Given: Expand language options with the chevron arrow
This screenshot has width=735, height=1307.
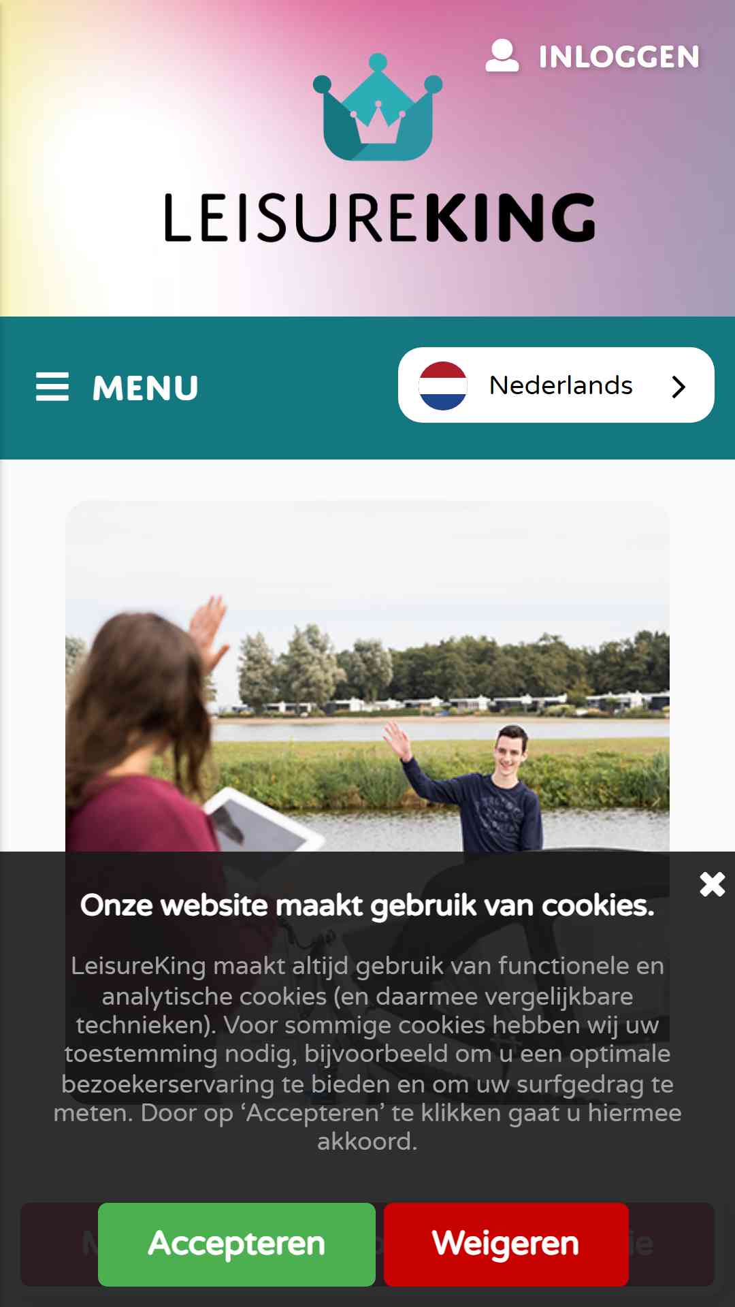Looking at the screenshot, I should click(678, 386).
